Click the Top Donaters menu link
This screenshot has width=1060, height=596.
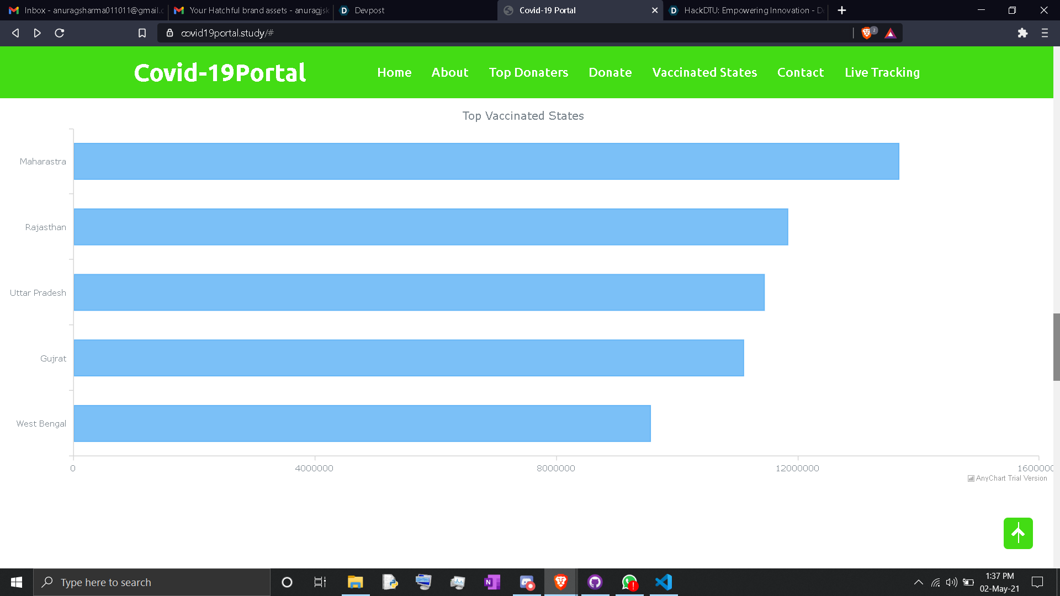(x=528, y=72)
